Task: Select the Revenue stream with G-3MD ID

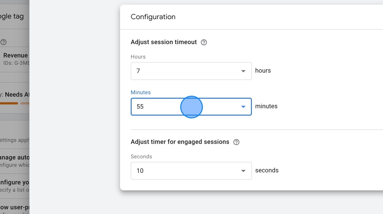Action: point(15,59)
